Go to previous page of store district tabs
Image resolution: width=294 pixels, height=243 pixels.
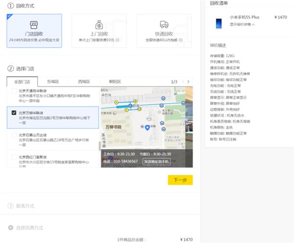[183, 81]
